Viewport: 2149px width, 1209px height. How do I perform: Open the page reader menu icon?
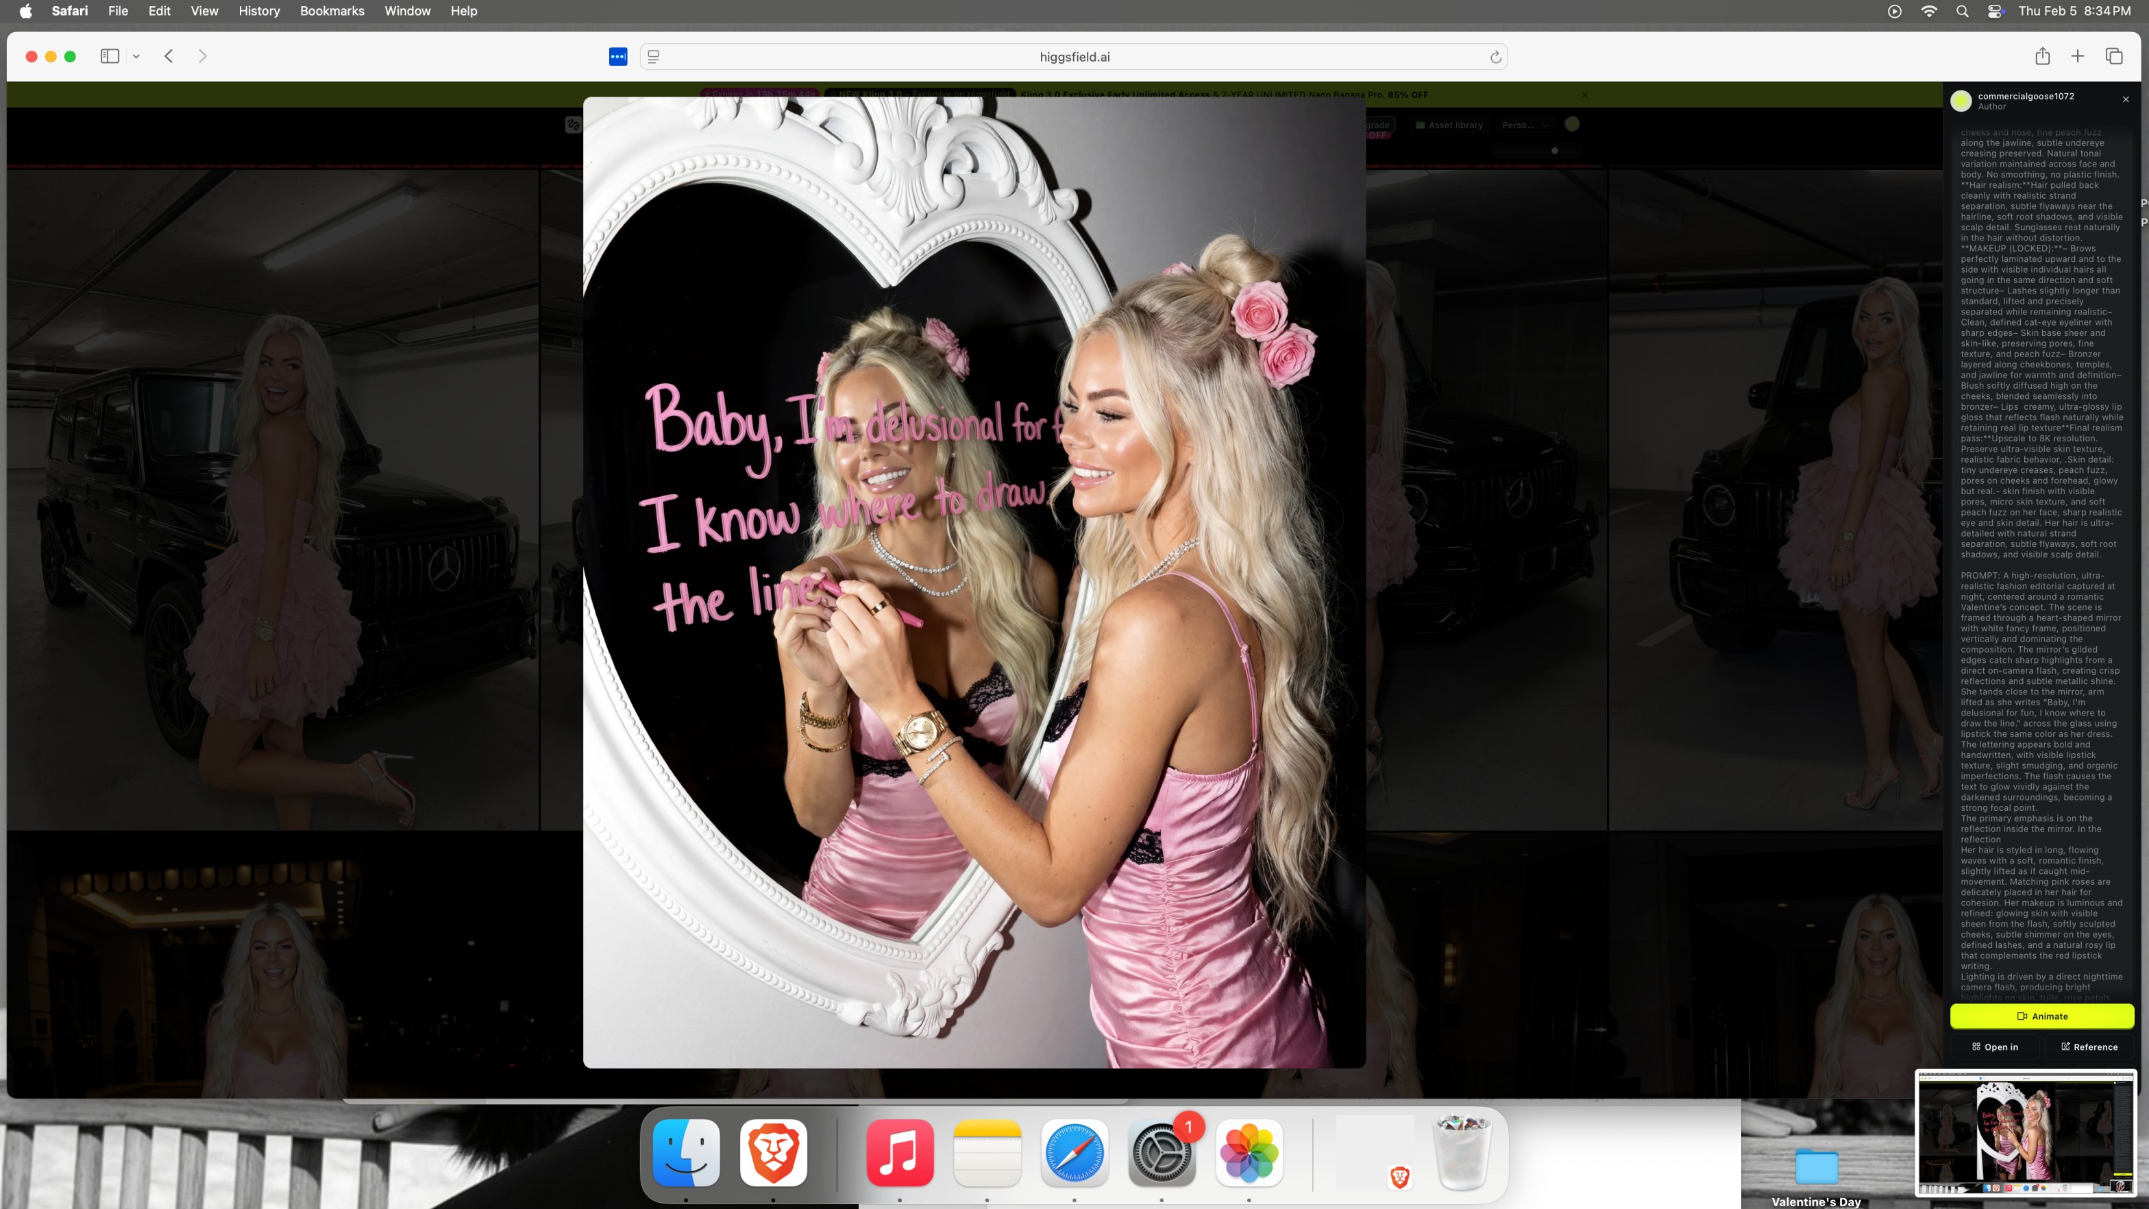(654, 57)
